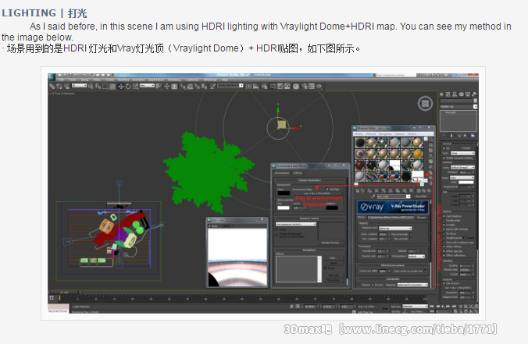This screenshot has height=344, width=528.
Task: Click the Auto Key button
Action: click(x=396, y=307)
